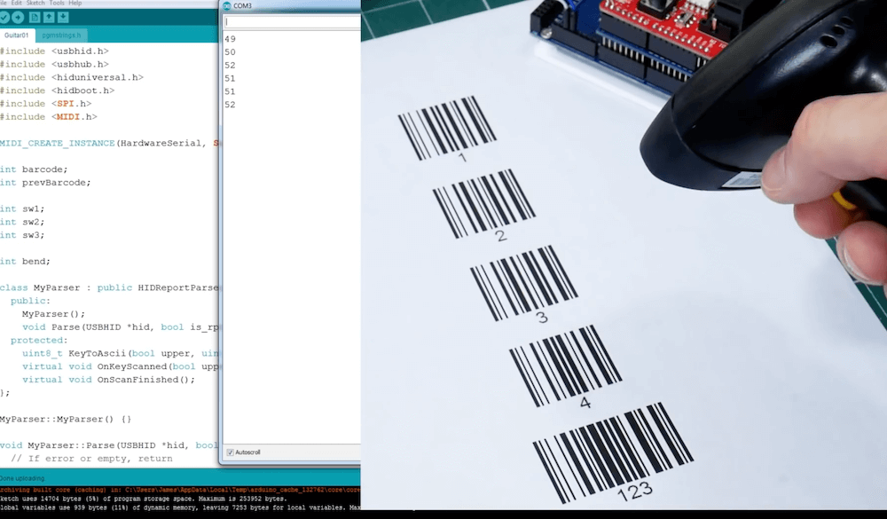Click the 'int sw2;' line

(22, 222)
